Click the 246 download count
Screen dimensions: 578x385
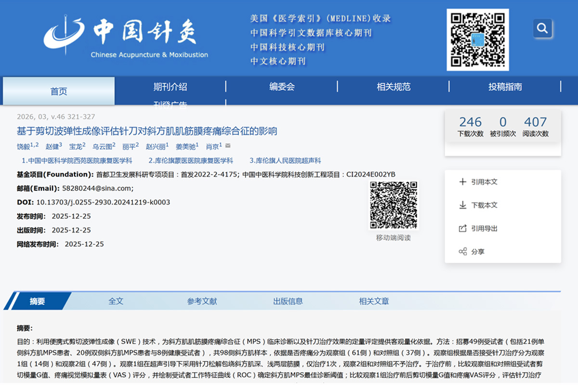[x=471, y=122]
